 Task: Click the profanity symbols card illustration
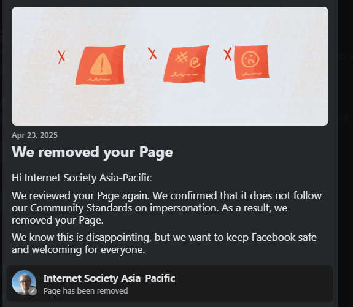[x=186, y=64]
